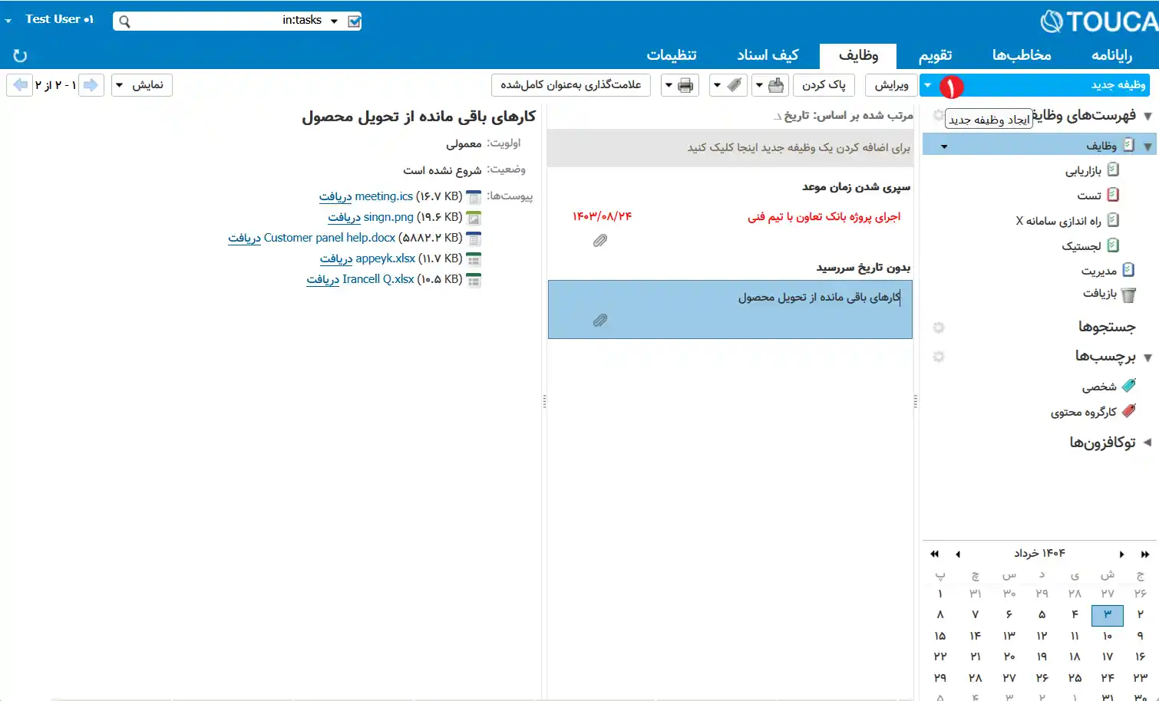Download the meeting.ics attachment
The image size is (1159, 701).
click(x=335, y=197)
